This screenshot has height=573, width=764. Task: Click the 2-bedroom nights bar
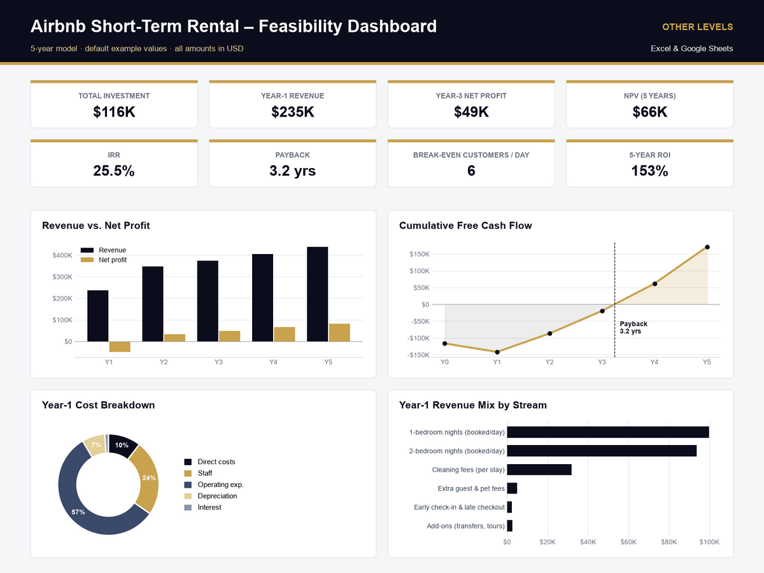[602, 451]
